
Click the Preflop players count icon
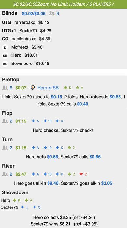(5, 88)
